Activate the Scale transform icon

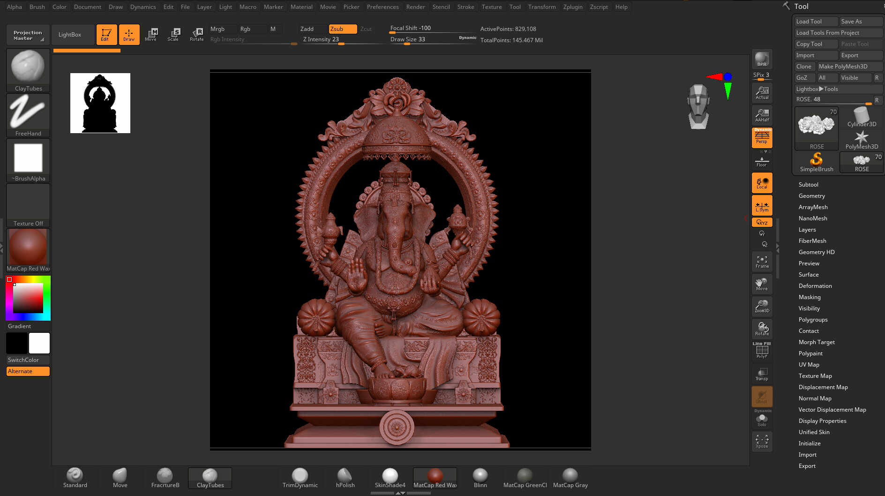point(173,35)
